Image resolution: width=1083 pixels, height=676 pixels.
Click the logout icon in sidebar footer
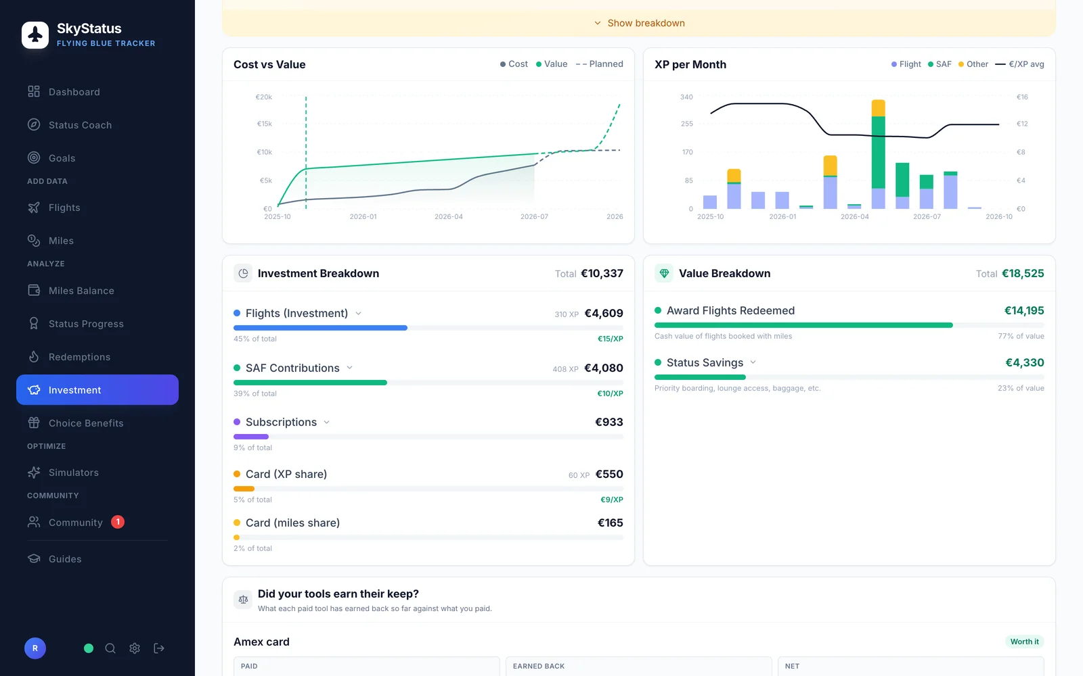[159, 648]
